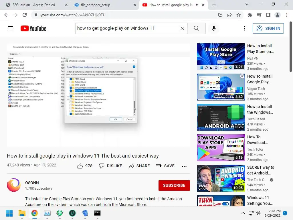
Task: Open Vague Tech 4:40 video thumbnail
Action: (x=221, y=87)
